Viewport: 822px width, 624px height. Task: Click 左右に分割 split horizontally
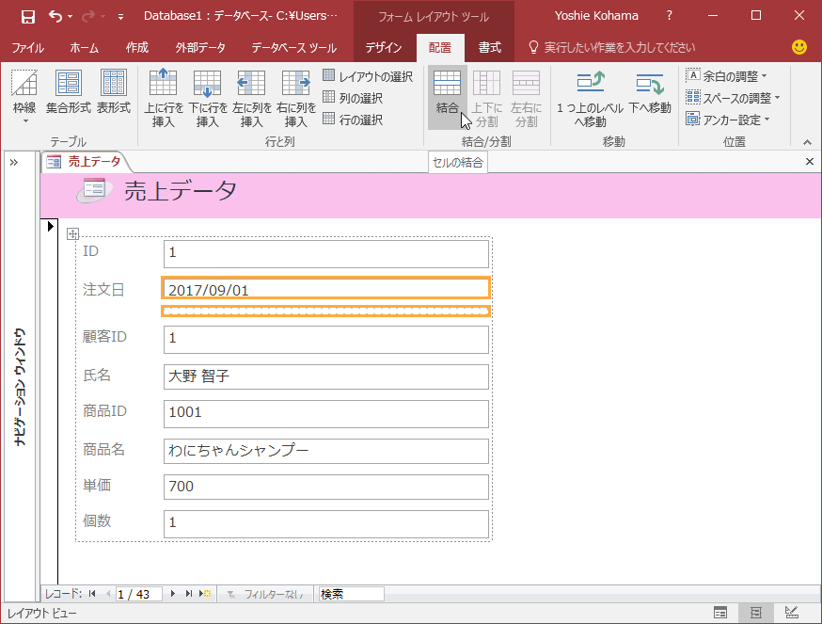click(x=526, y=98)
